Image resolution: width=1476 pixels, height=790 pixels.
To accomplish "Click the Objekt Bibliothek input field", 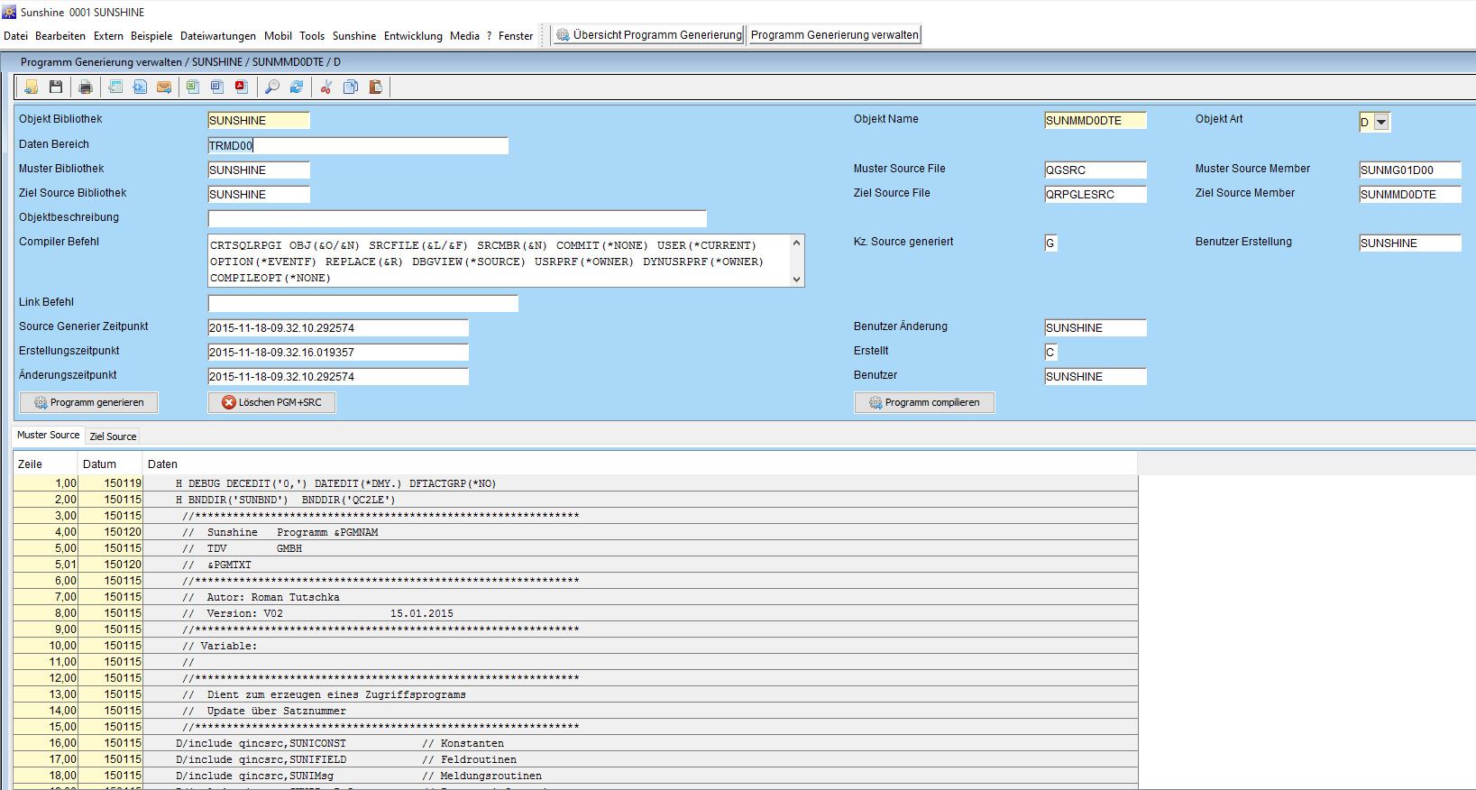I will (259, 121).
